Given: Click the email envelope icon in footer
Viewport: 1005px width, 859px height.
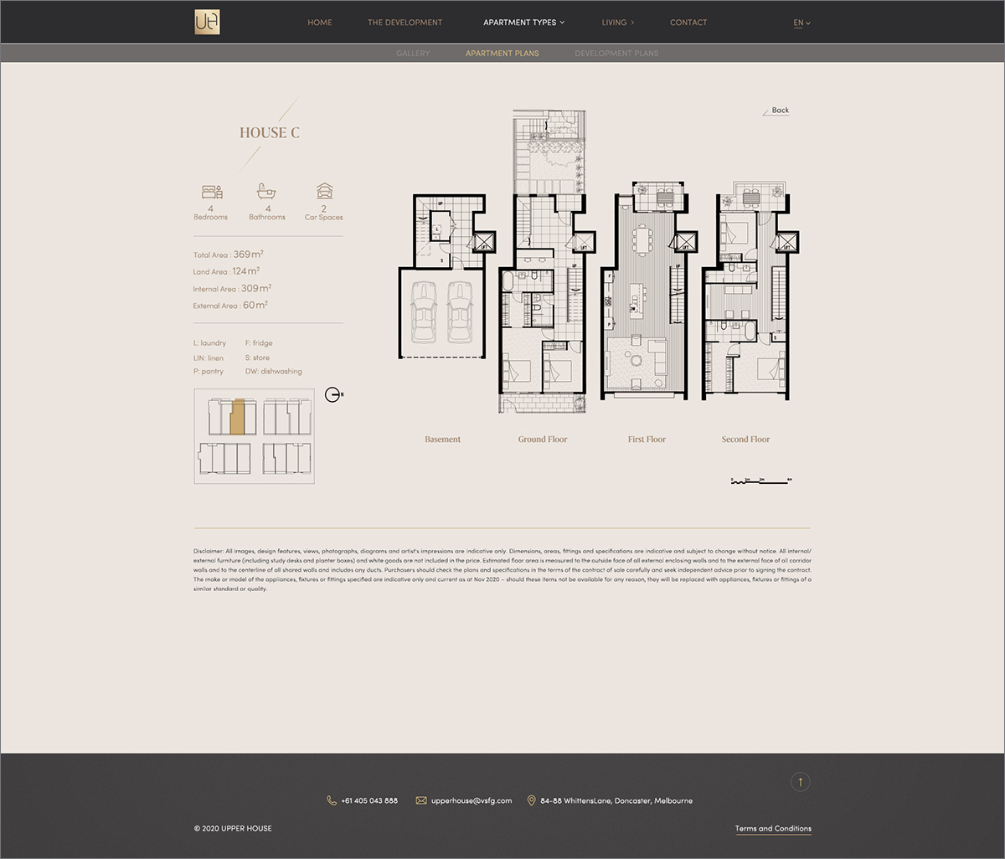Looking at the screenshot, I should tap(421, 800).
